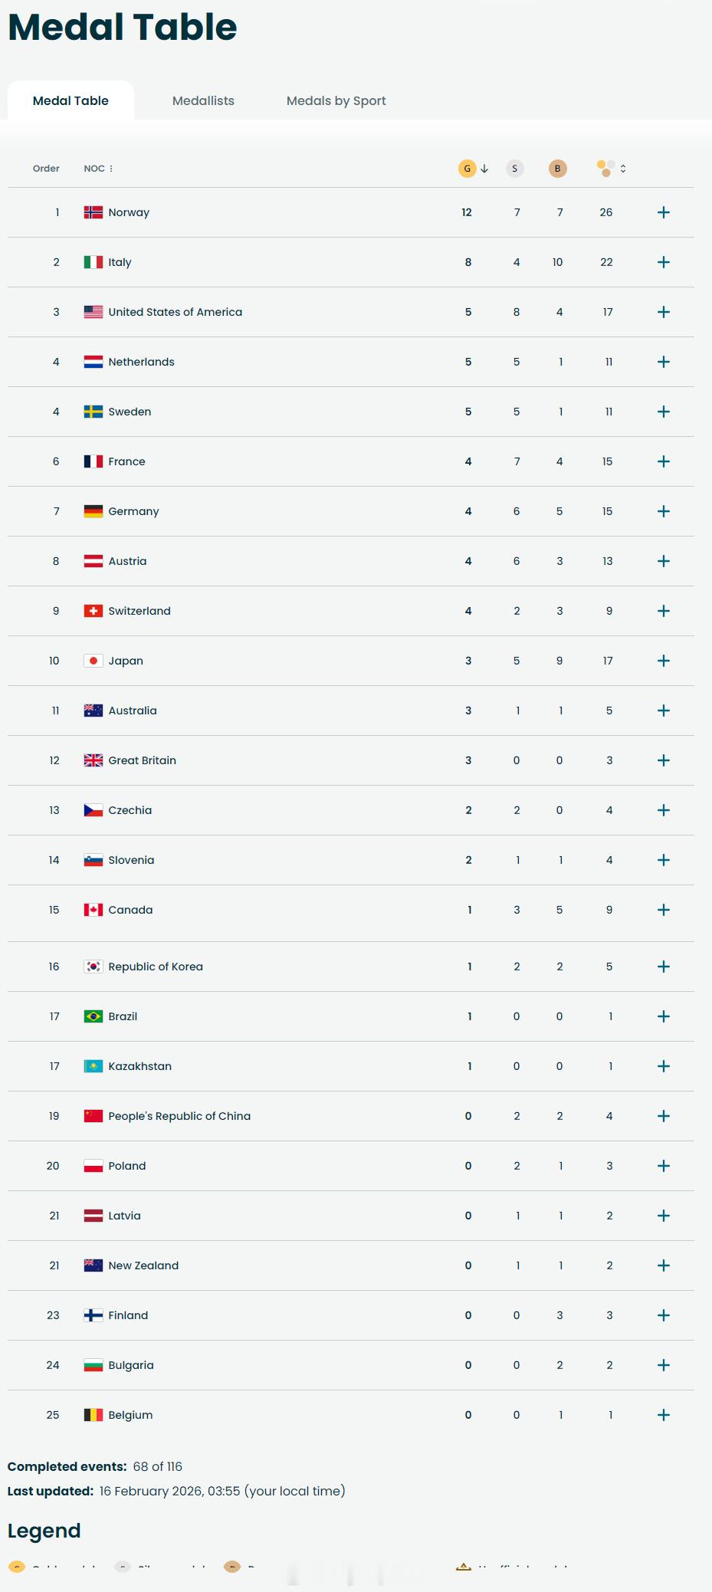Sort table by gold medal icon
Viewport: 712px width, 1592px height.
(x=468, y=169)
